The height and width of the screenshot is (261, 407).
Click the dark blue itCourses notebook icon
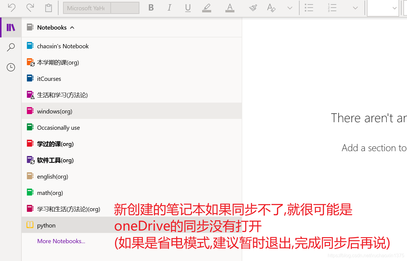[x=30, y=78]
